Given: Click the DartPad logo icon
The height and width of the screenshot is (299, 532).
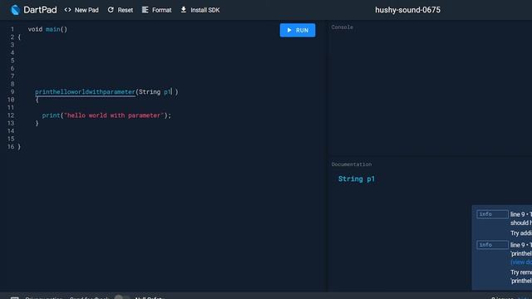Looking at the screenshot, I should (15, 10).
